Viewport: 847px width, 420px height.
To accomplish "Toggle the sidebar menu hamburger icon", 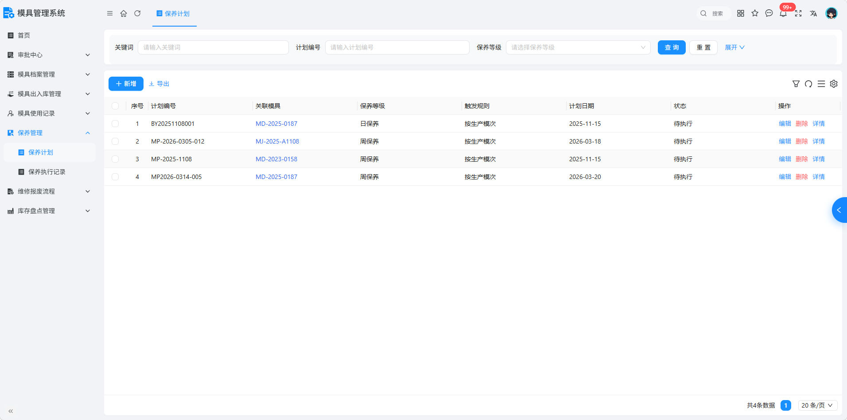I will click(110, 14).
